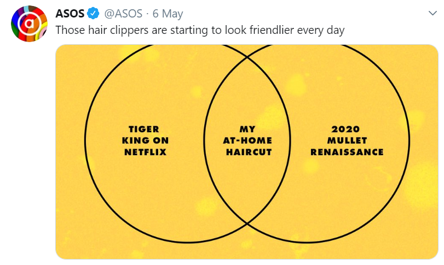Open the ASOS display name profile link
This screenshot has height=265, width=444.
70,14
